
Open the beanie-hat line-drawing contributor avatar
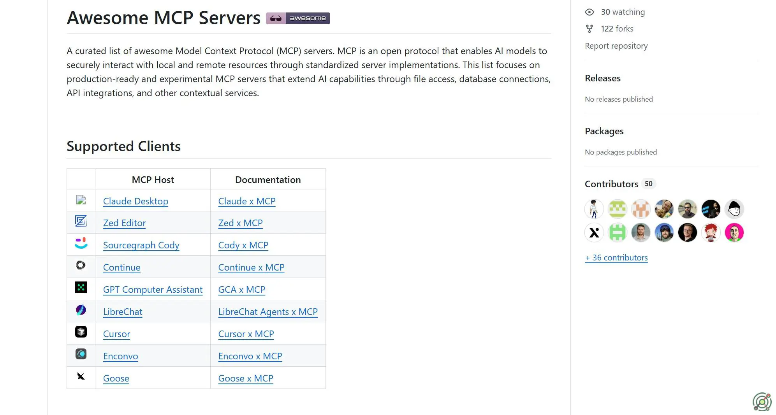click(x=734, y=209)
